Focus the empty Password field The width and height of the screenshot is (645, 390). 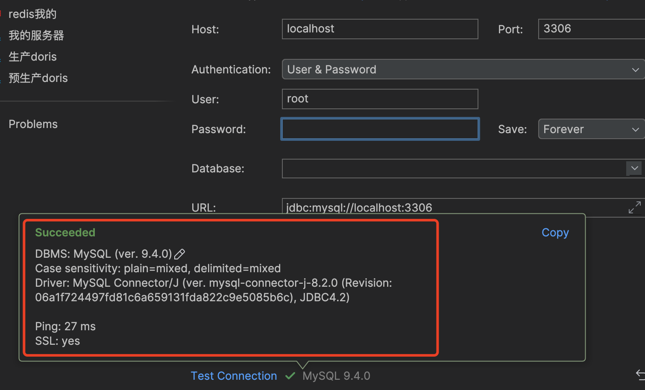(380, 129)
